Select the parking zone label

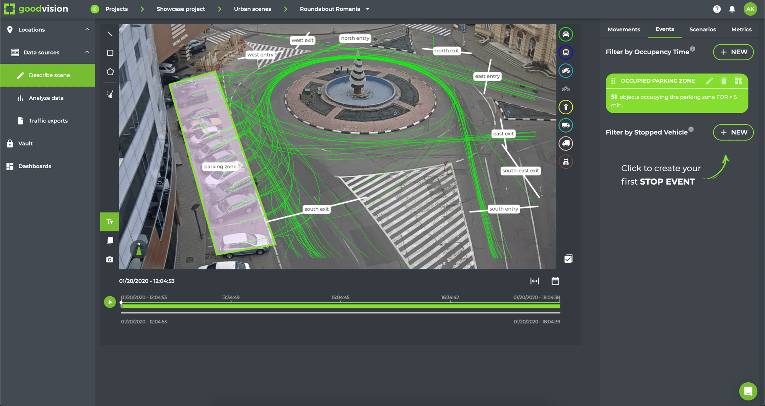pos(220,166)
